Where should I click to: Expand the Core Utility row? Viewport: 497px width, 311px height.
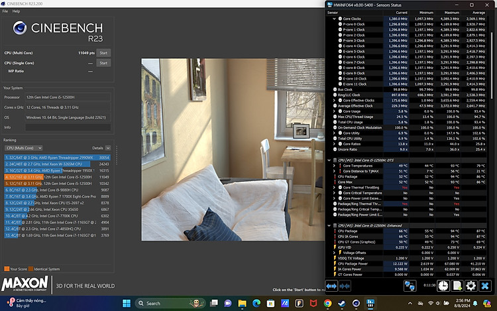point(334,133)
